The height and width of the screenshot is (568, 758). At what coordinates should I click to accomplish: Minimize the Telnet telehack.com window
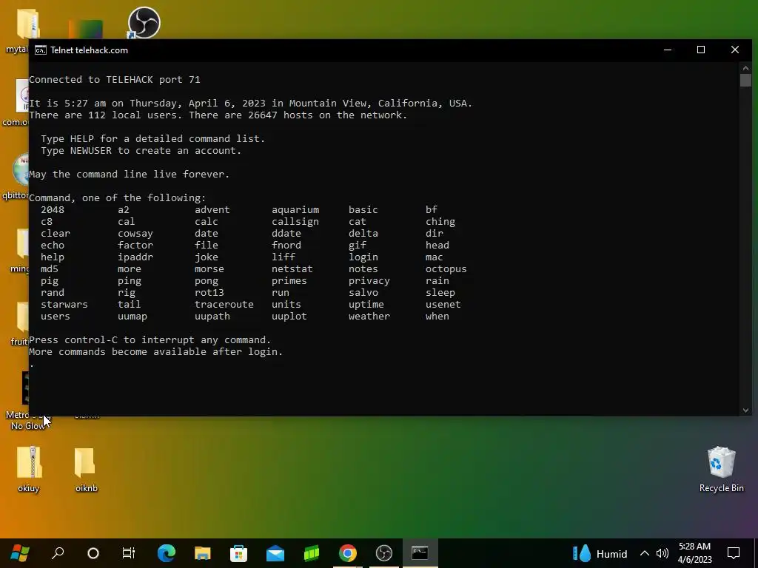point(668,50)
